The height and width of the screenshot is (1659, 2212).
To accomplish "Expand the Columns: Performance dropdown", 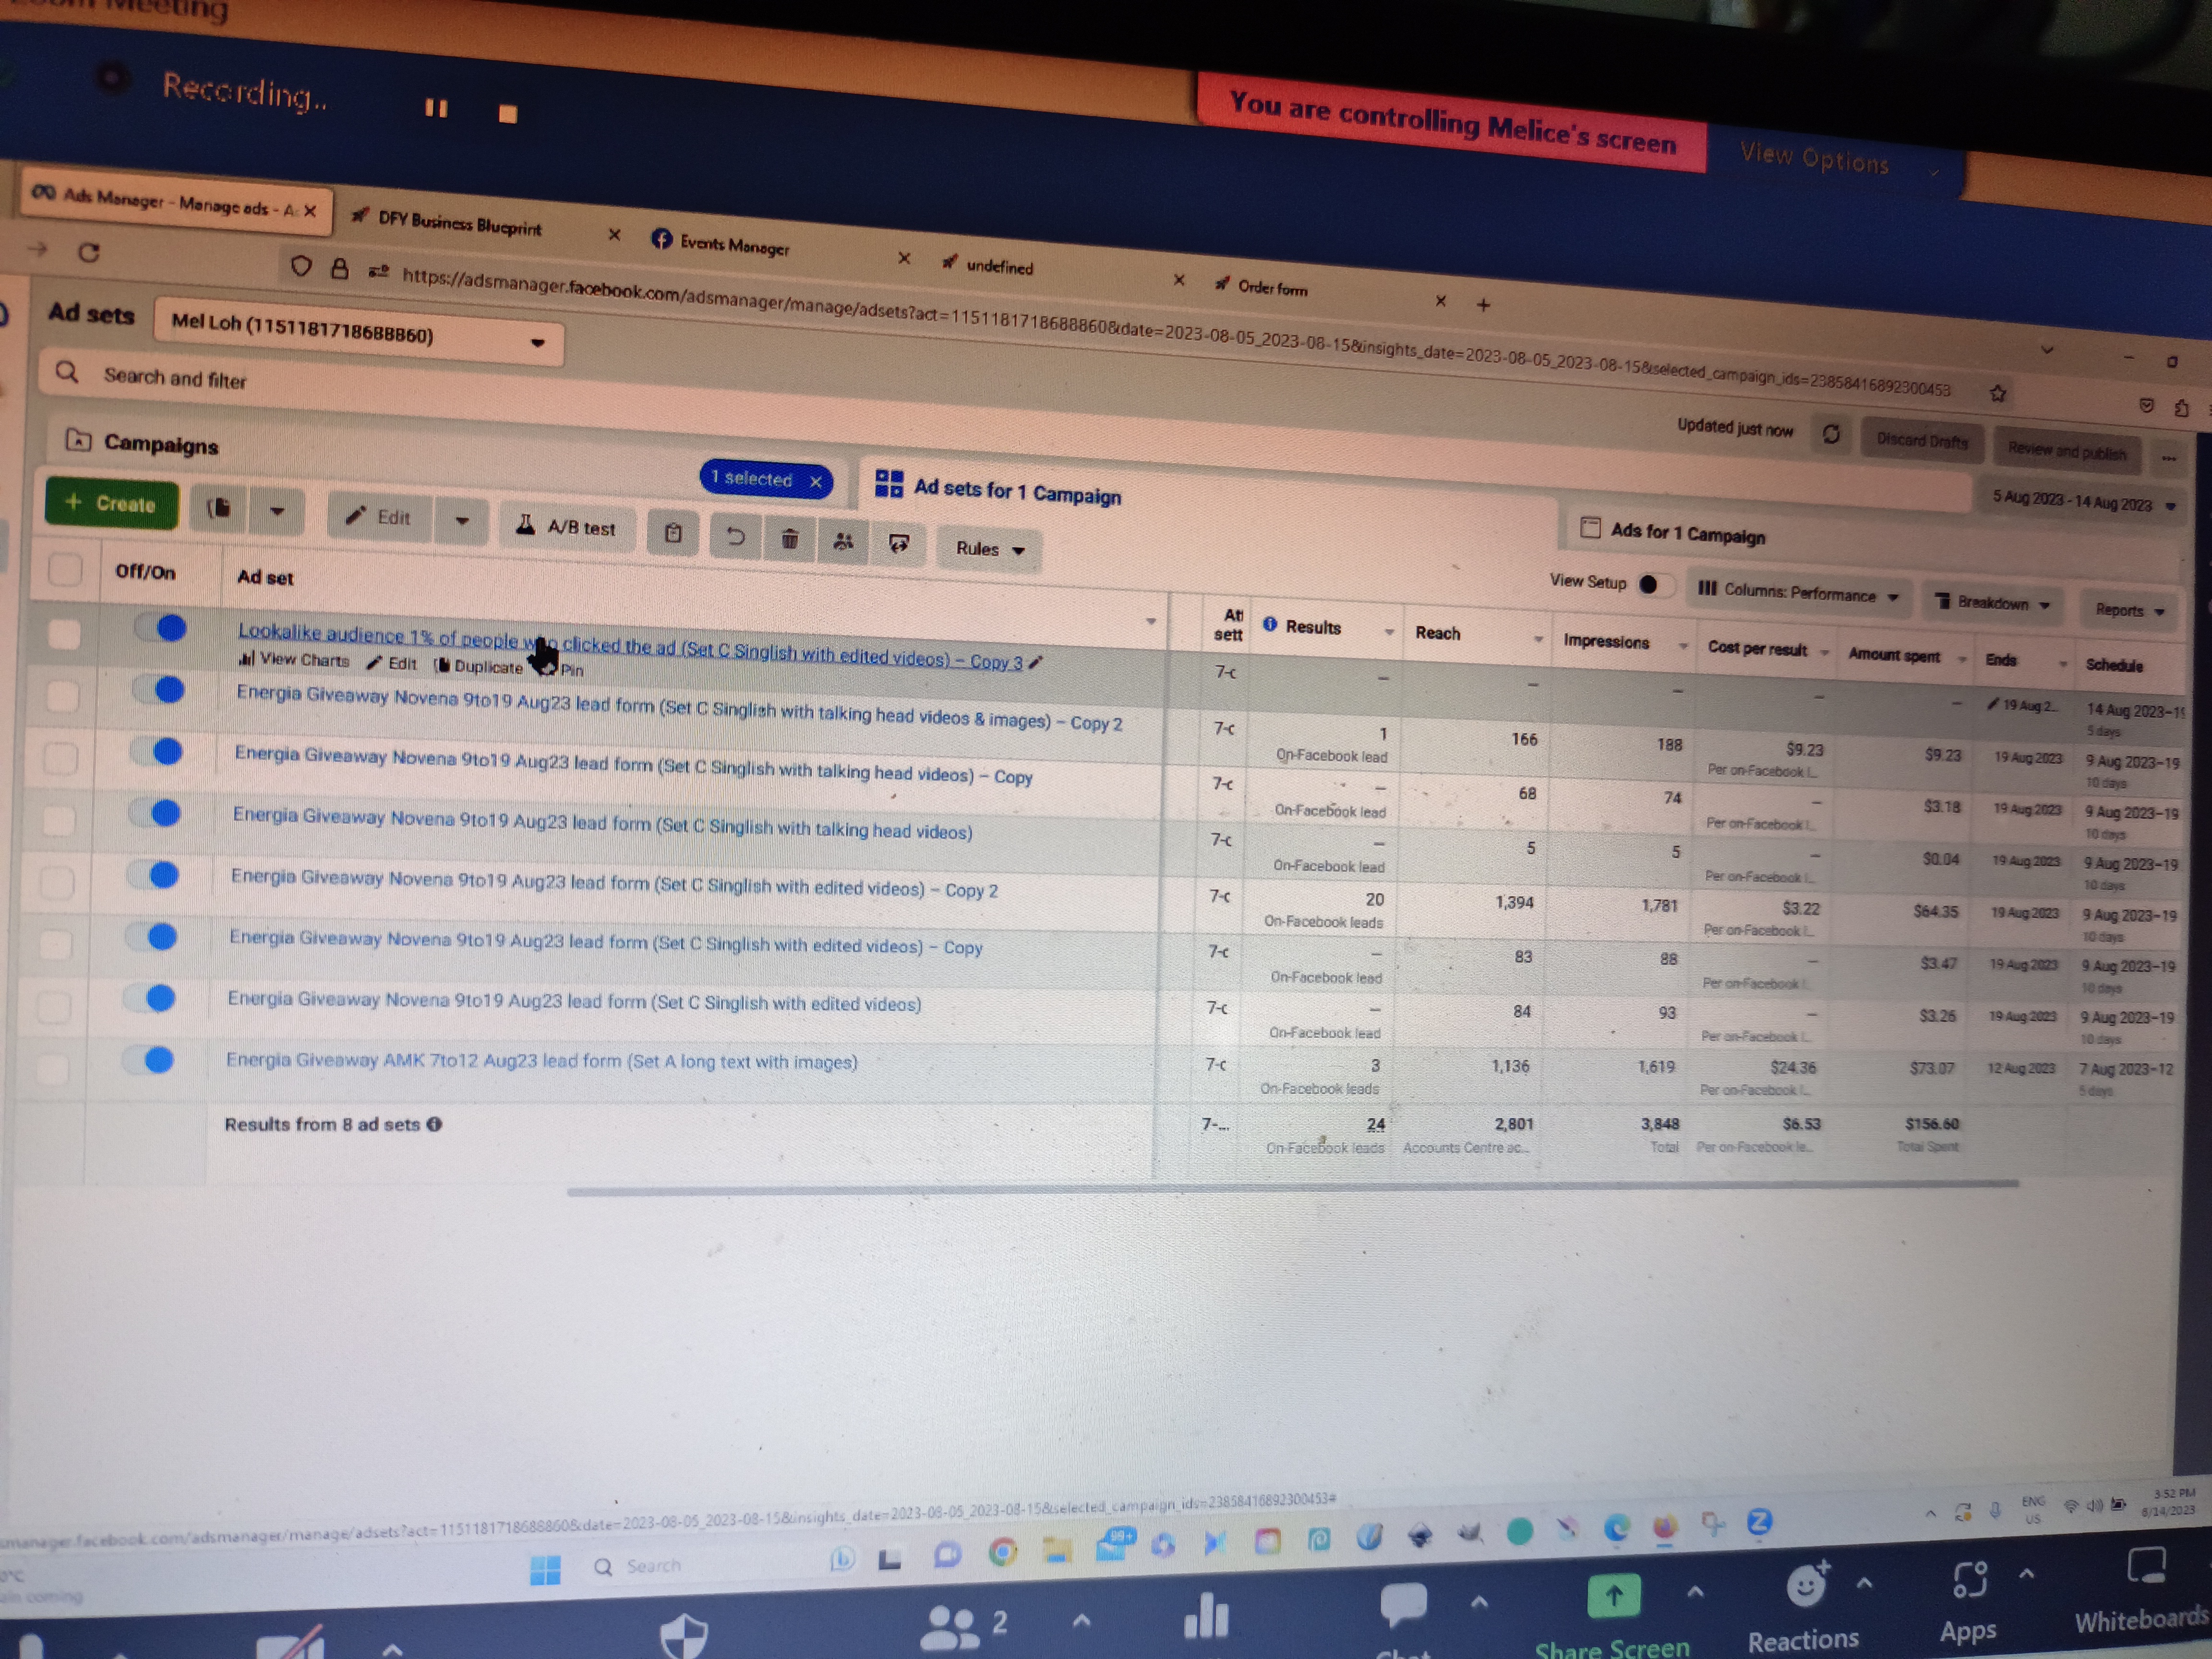I will 1798,593.
